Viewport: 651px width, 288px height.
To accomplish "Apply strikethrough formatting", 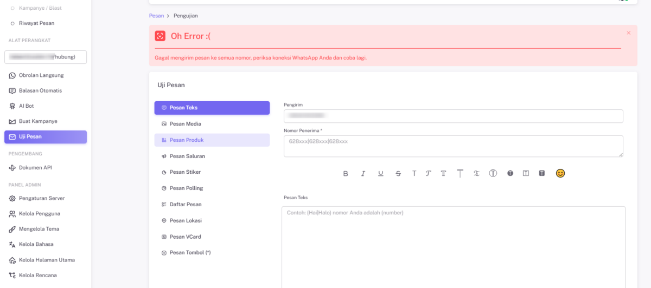I will click(x=398, y=173).
